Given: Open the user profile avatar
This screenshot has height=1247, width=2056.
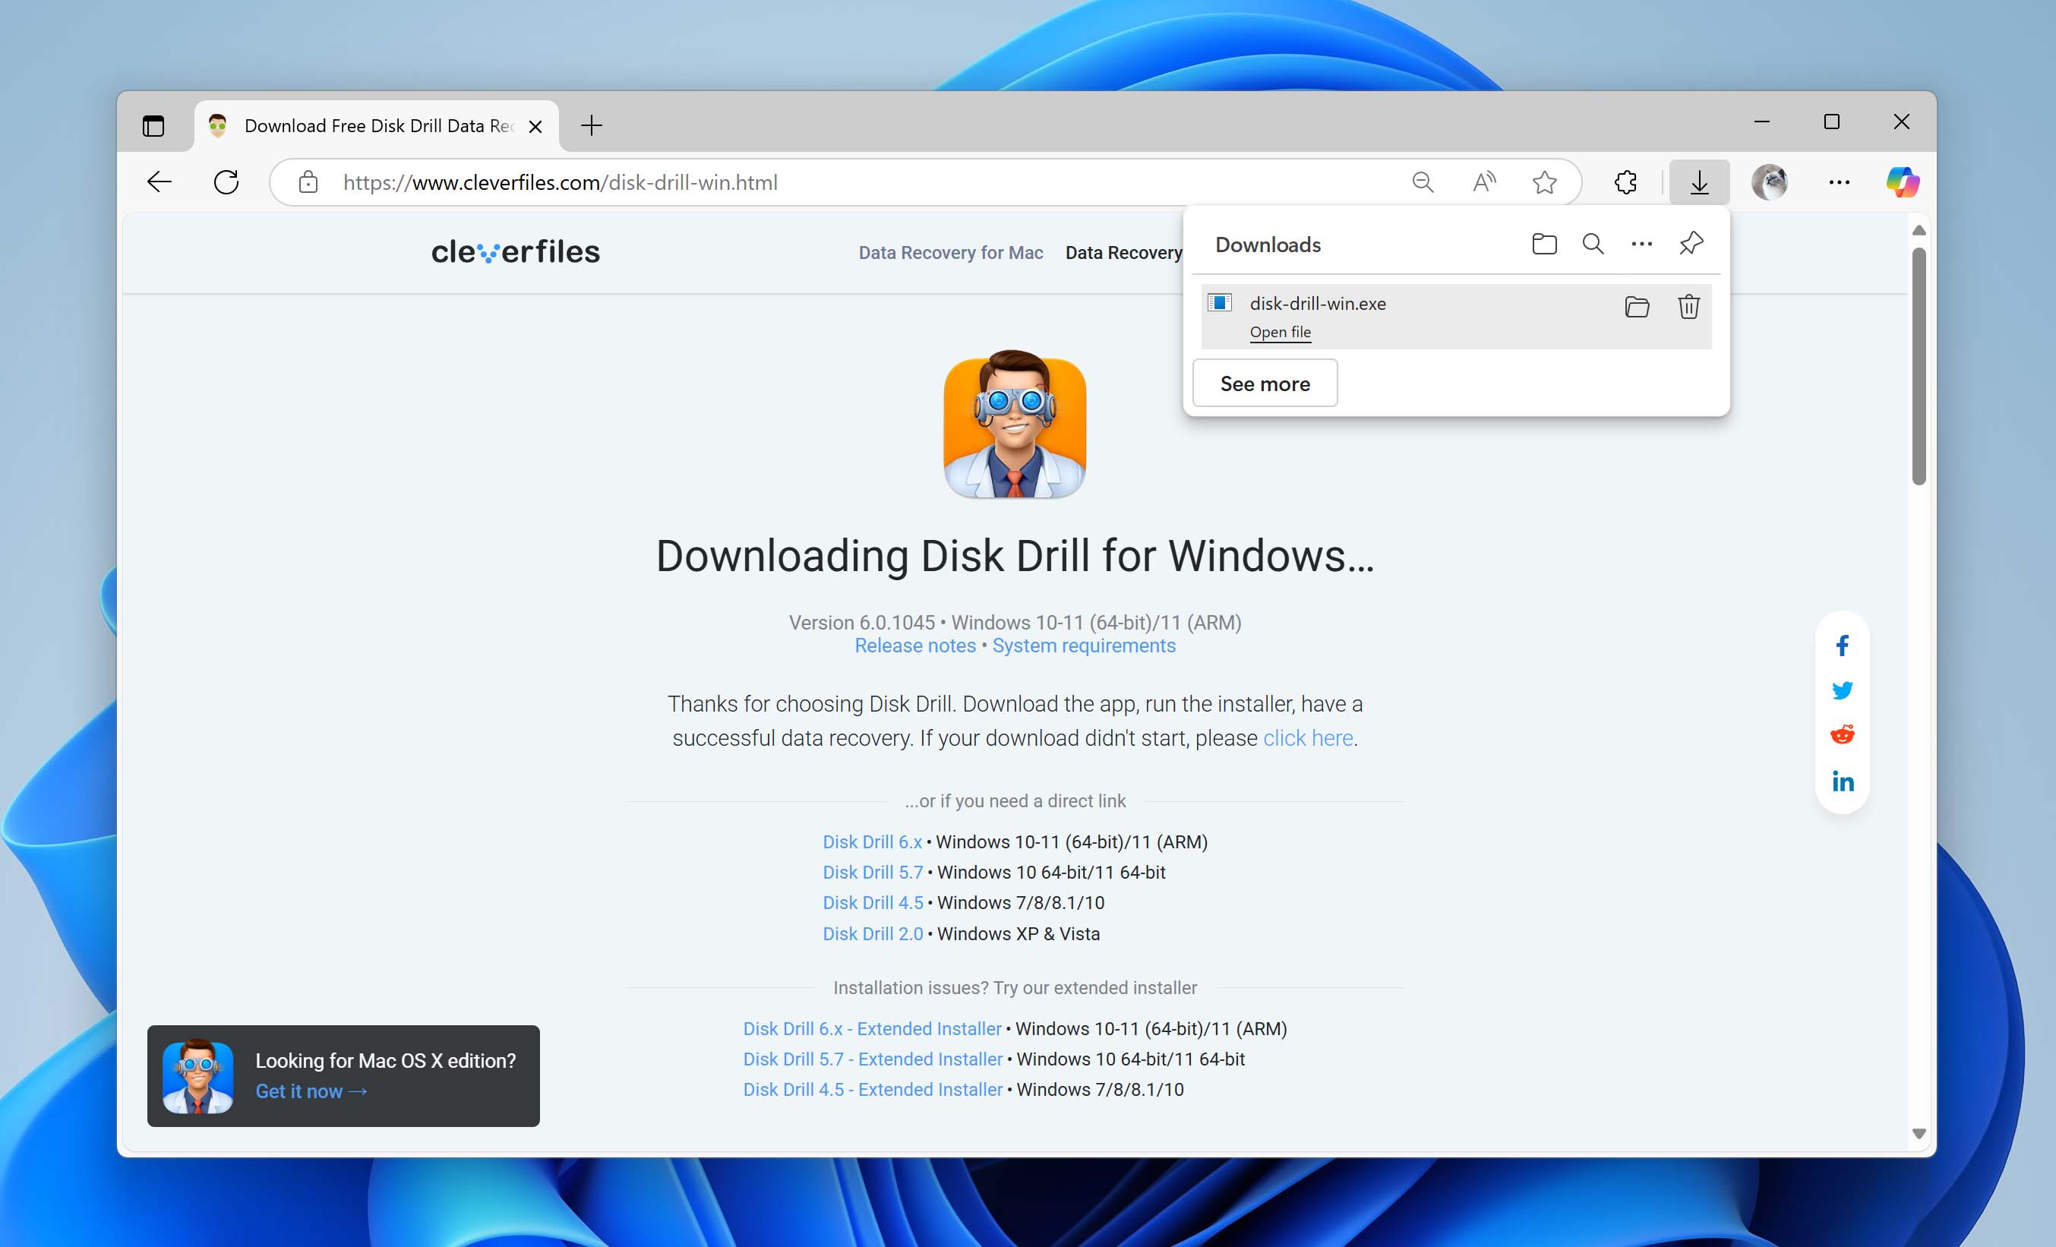Looking at the screenshot, I should coord(1769,182).
